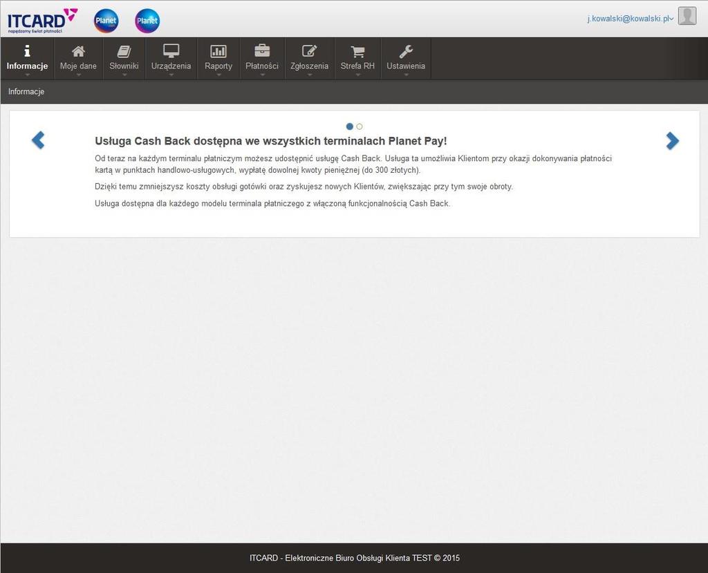Open the Raporty menu label
Screen dimensions: 708x573
coord(218,66)
